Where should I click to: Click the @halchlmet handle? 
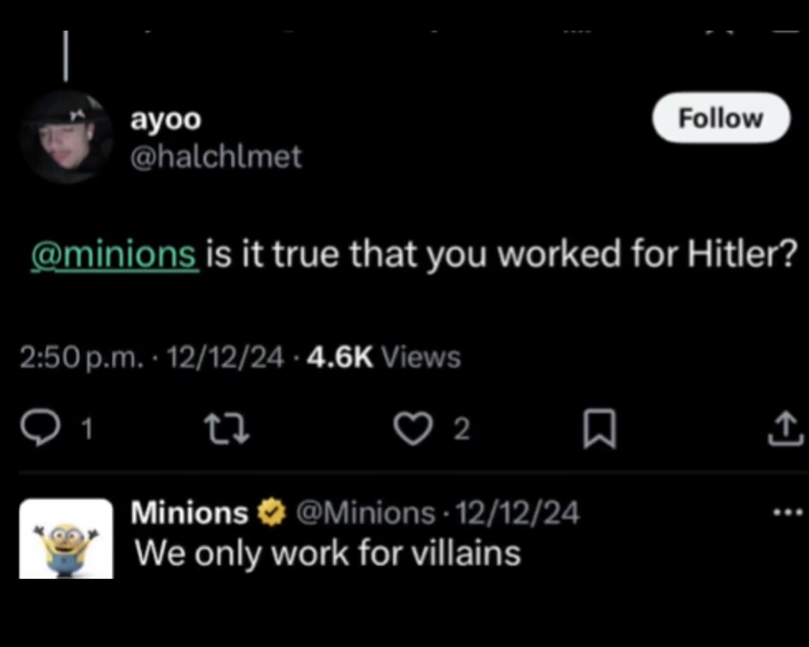(216, 157)
